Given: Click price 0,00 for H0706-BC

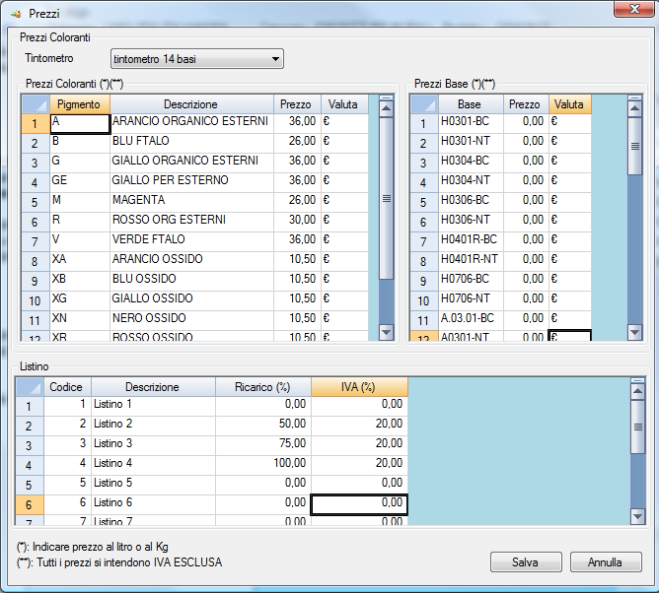Looking at the screenshot, I should (526, 282).
